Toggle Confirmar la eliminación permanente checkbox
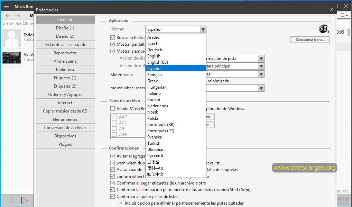The width and height of the screenshot is (352, 207). pyautogui.click(x=112, y=190)
